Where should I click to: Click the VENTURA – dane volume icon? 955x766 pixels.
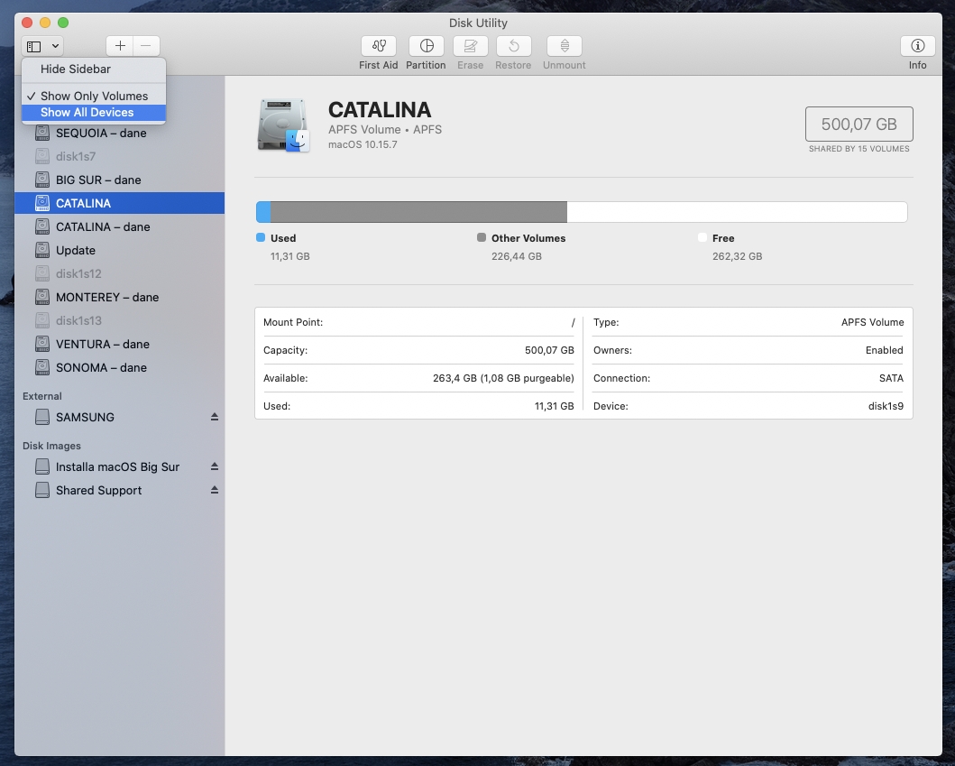(42, 344)
